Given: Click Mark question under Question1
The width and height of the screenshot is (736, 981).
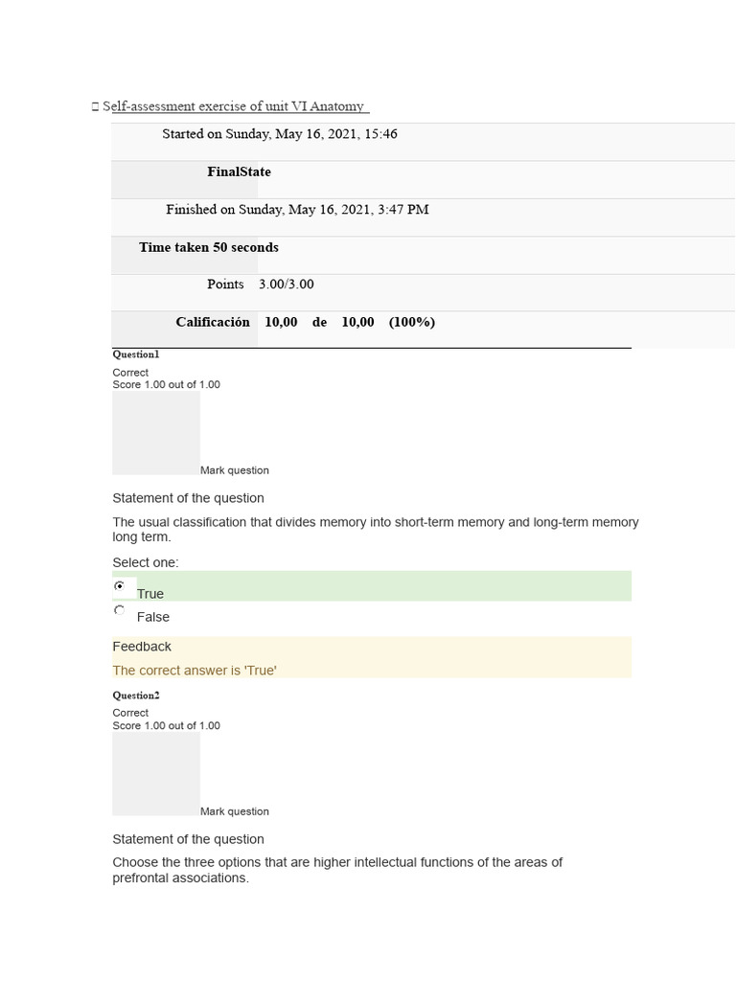Looking at the screenshot, I should 235,470.
